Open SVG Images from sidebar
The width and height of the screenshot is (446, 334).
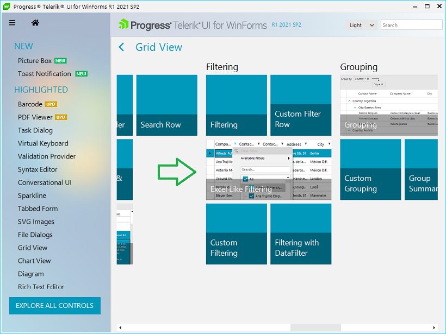[36, 222]
